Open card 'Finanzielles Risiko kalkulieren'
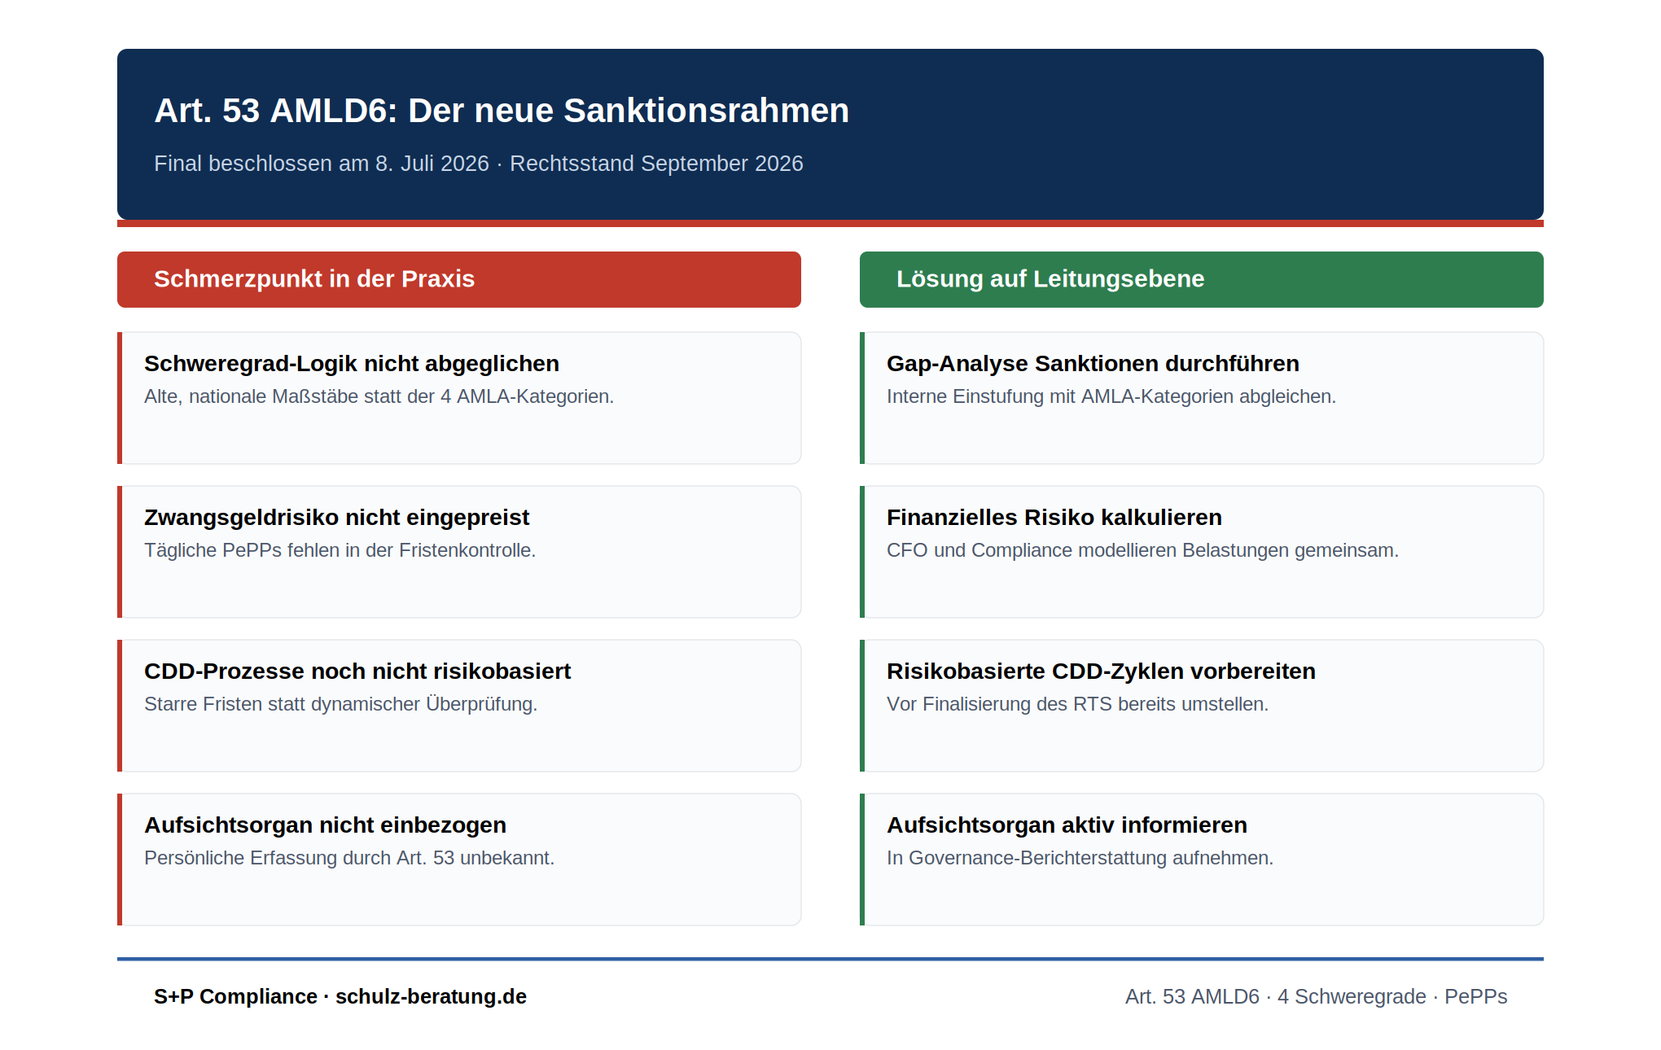 pos(1202,552)
